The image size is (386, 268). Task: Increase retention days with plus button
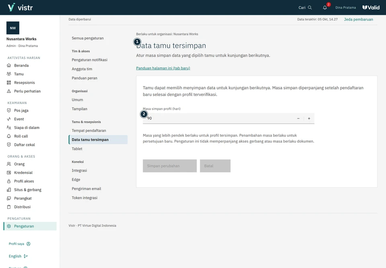[309, 119]
